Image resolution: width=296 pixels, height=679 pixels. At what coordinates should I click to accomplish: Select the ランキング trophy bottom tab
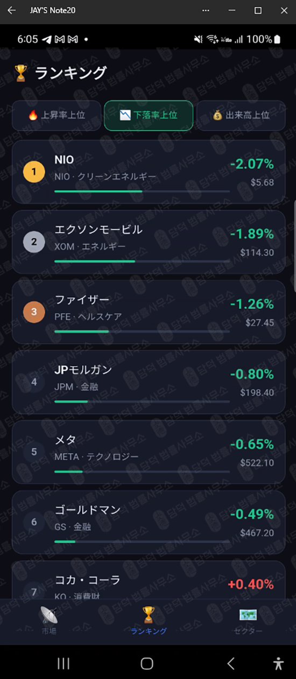coord(149,621)
